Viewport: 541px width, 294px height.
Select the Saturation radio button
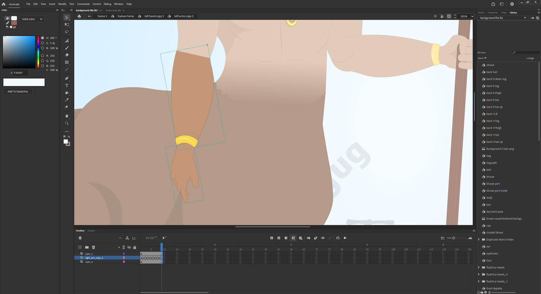point(43,43)
